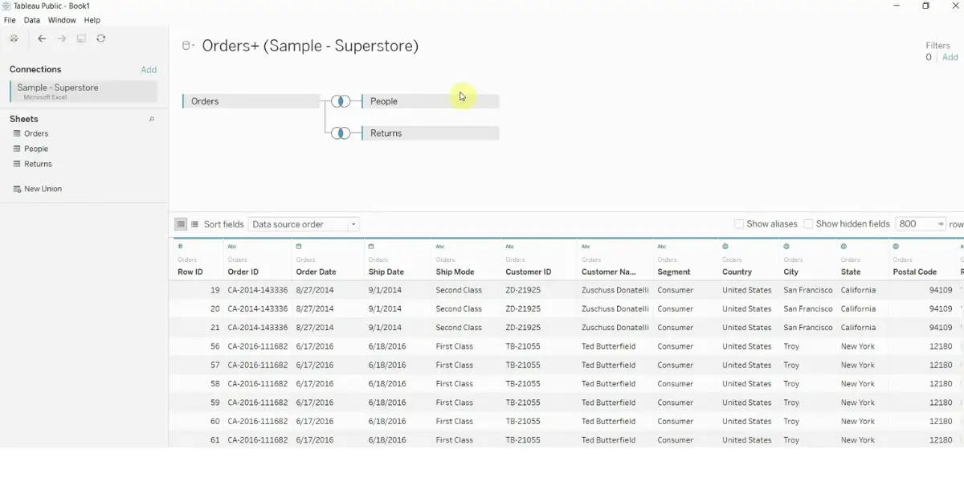The image size is (964, 482).
Task: Click the New Union option
Action: click(x=43, y=189)
